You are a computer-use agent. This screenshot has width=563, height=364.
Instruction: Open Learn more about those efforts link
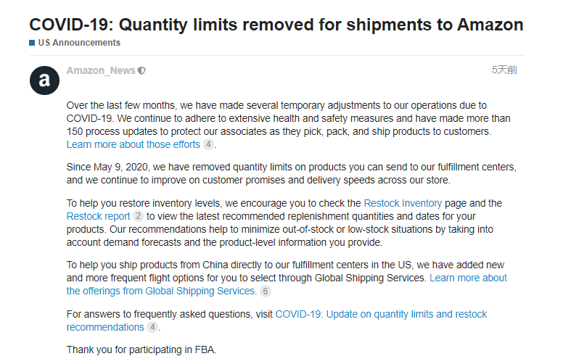pos(133,144)
